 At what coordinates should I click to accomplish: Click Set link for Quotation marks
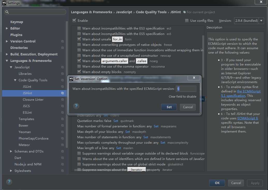116,121
